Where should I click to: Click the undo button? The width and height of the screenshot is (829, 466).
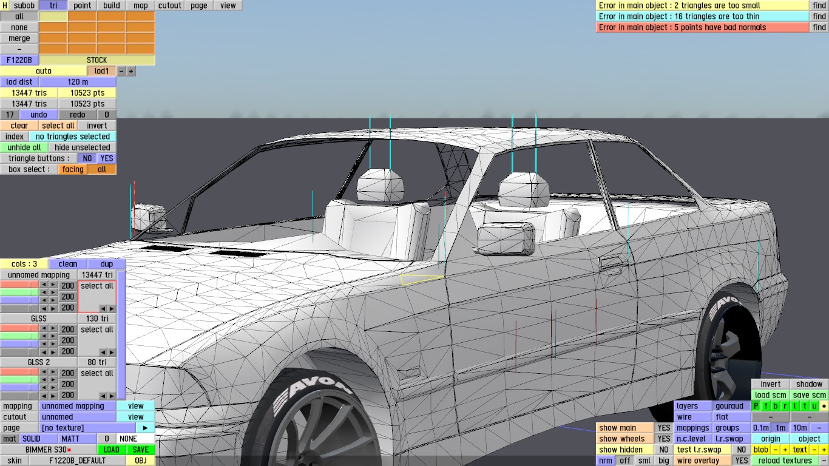pyautogui.click(x=39, y=115)
